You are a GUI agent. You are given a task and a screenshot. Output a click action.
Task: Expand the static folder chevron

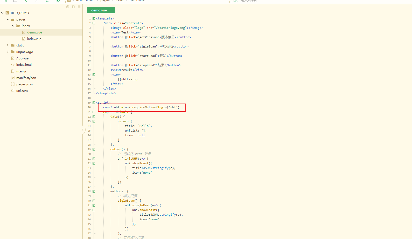click(8, 45)
